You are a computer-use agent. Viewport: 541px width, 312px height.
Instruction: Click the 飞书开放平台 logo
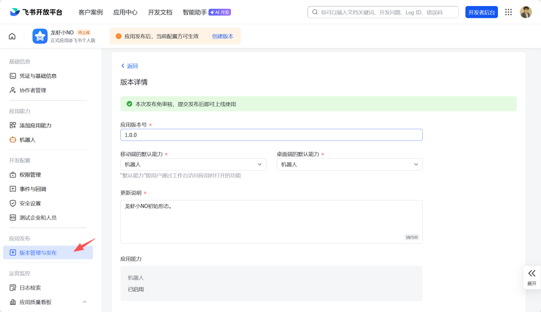pyautogui.click(x=36, y=12)
